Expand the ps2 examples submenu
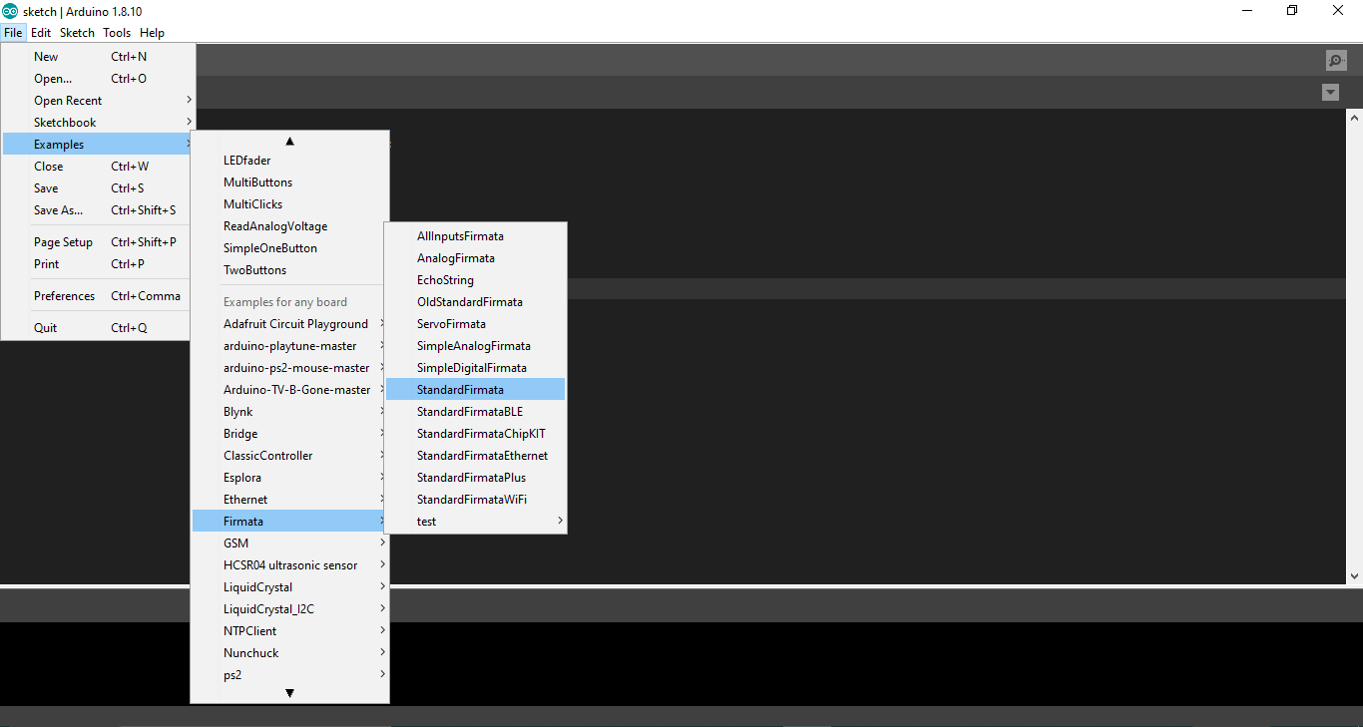 point(289,675)
